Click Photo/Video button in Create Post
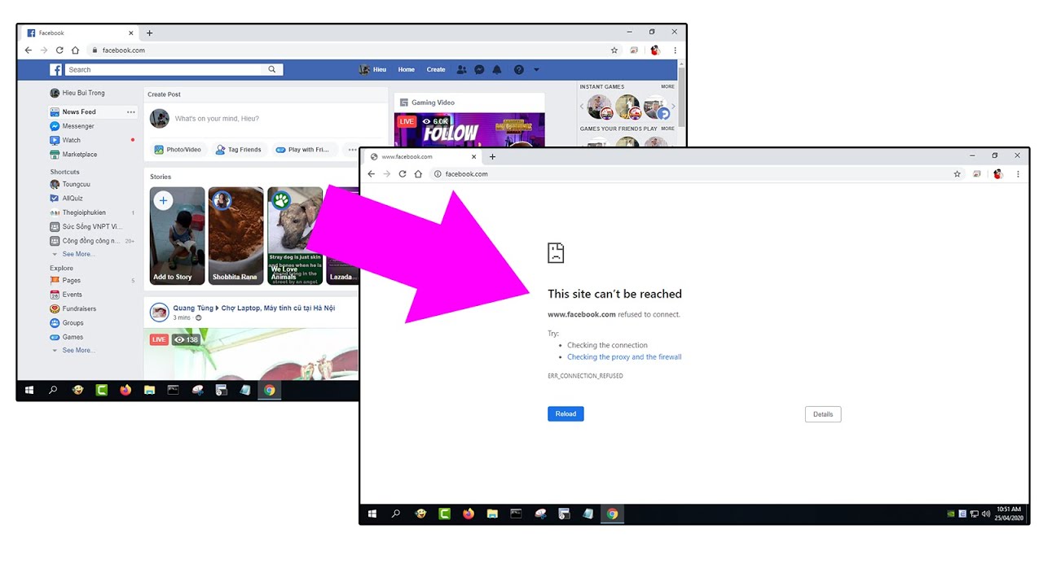Image resolution: width=1043 pixels, height=586 pixels. 178,150
